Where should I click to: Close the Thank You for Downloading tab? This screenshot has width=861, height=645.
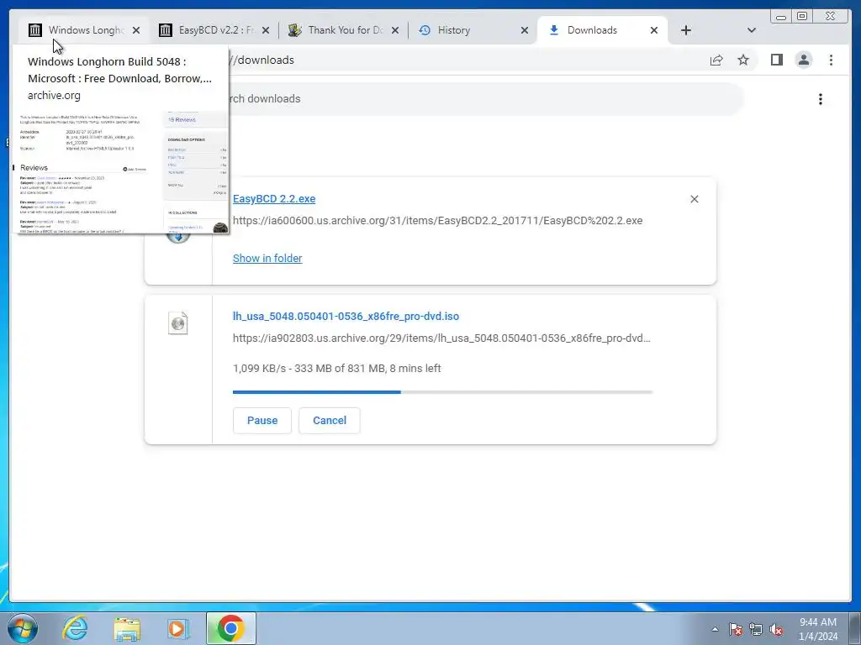pyautogui.click(x=395, y=30)
